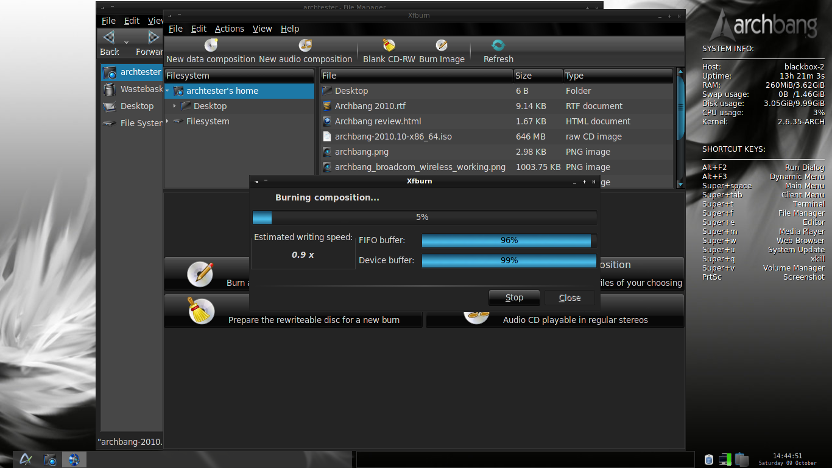
Task: Click the network monitor tray icon
Action: click(725, 459)
